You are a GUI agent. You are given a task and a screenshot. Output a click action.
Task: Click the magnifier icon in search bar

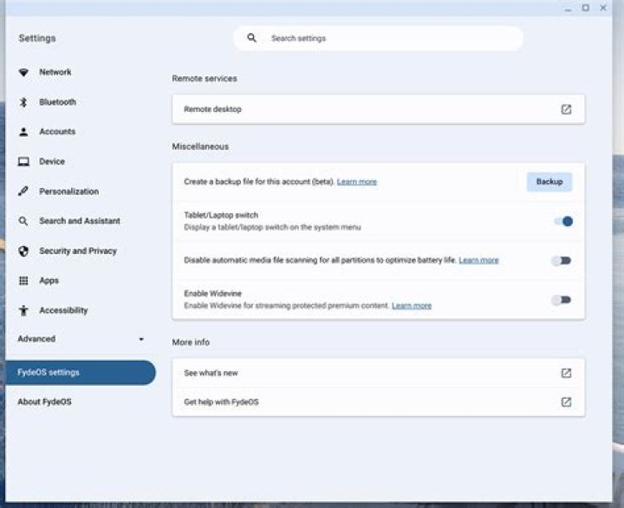click(x=251, y=38)
